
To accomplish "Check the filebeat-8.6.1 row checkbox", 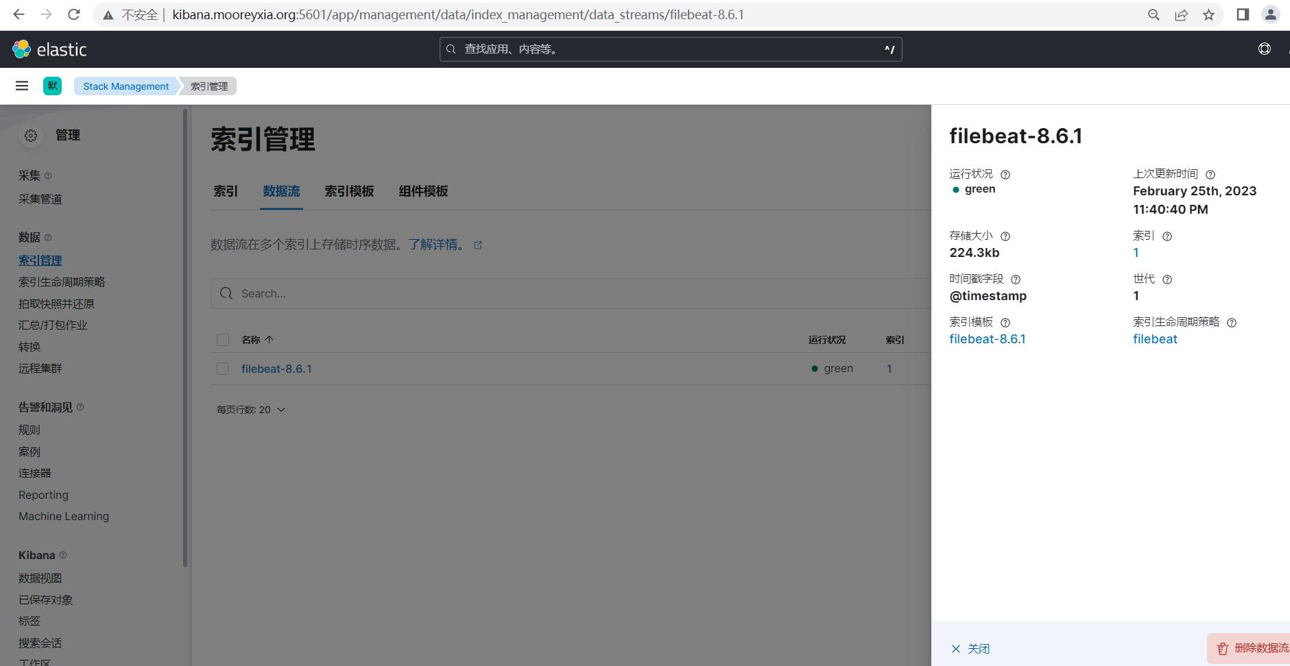I will click(x=223, y=369).
